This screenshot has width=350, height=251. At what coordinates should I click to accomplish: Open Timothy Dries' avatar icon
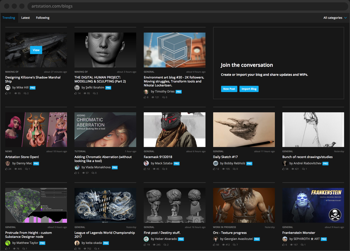point(146,92)
